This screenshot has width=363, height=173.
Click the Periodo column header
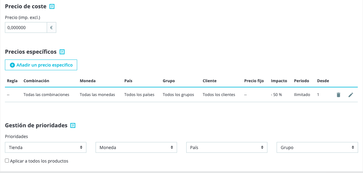[302, 81]
